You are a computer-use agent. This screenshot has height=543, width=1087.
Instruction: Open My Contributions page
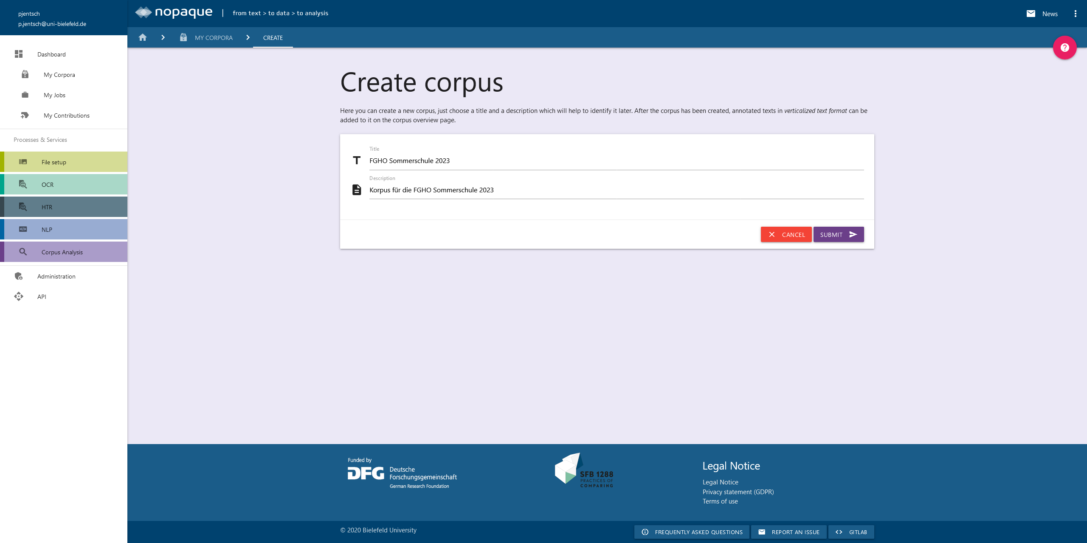click(64, 115)
